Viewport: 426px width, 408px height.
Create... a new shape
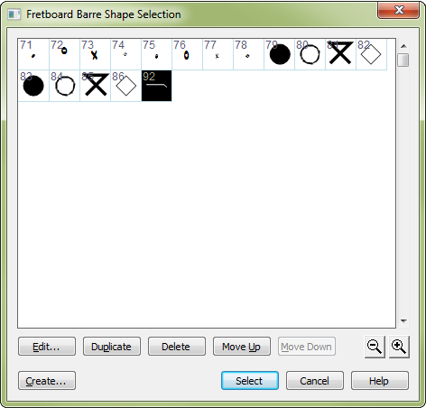pyautogui.click(x=47, y=381)
